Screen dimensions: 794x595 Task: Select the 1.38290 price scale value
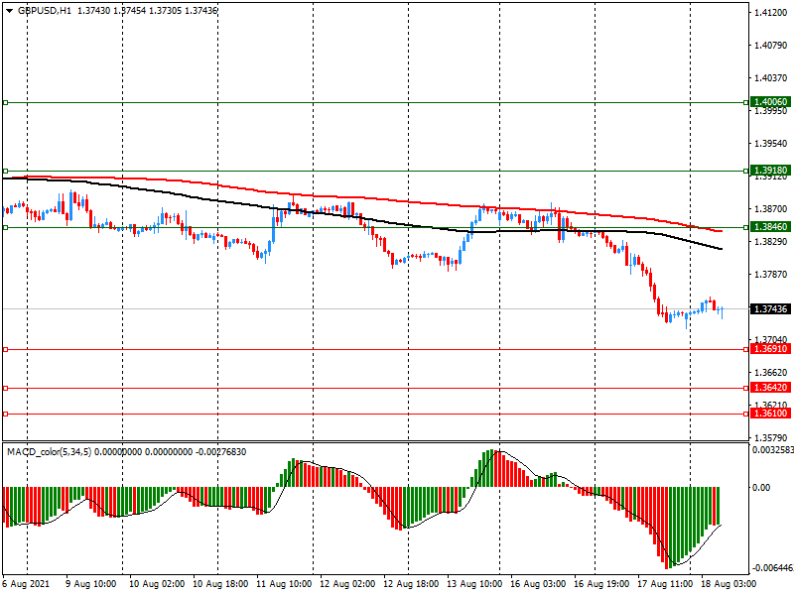771,242
